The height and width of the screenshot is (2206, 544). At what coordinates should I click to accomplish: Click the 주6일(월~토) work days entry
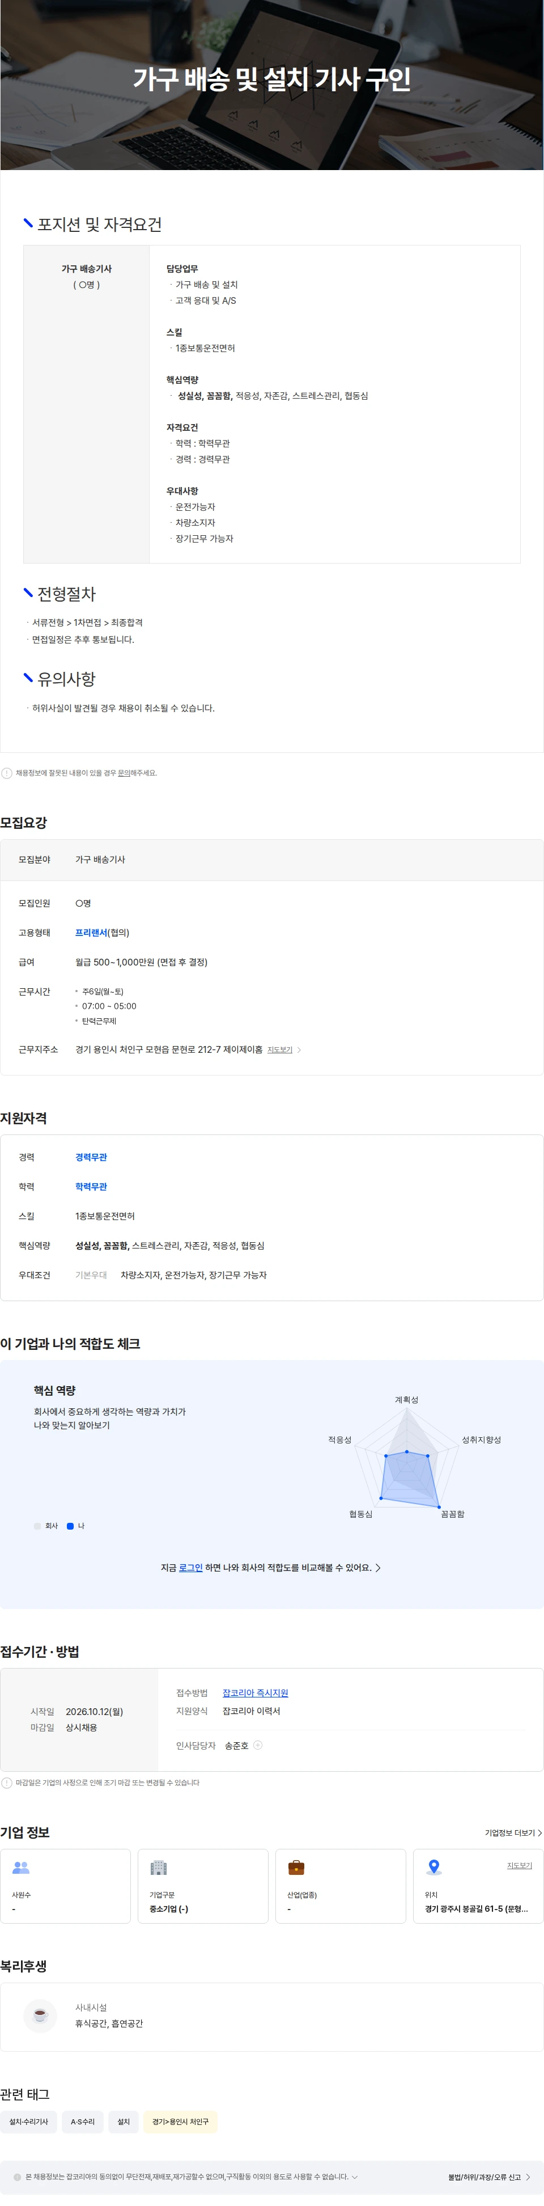click(103, 992)
